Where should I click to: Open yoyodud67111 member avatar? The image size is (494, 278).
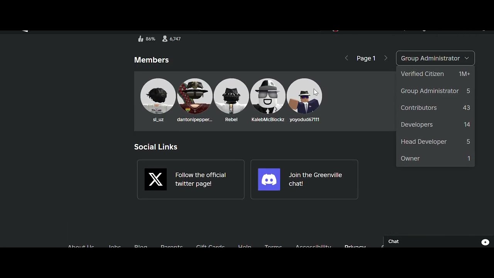pos(304,96)
